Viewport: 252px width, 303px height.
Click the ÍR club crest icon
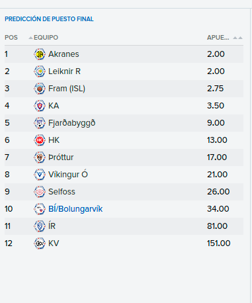(40, 226)
